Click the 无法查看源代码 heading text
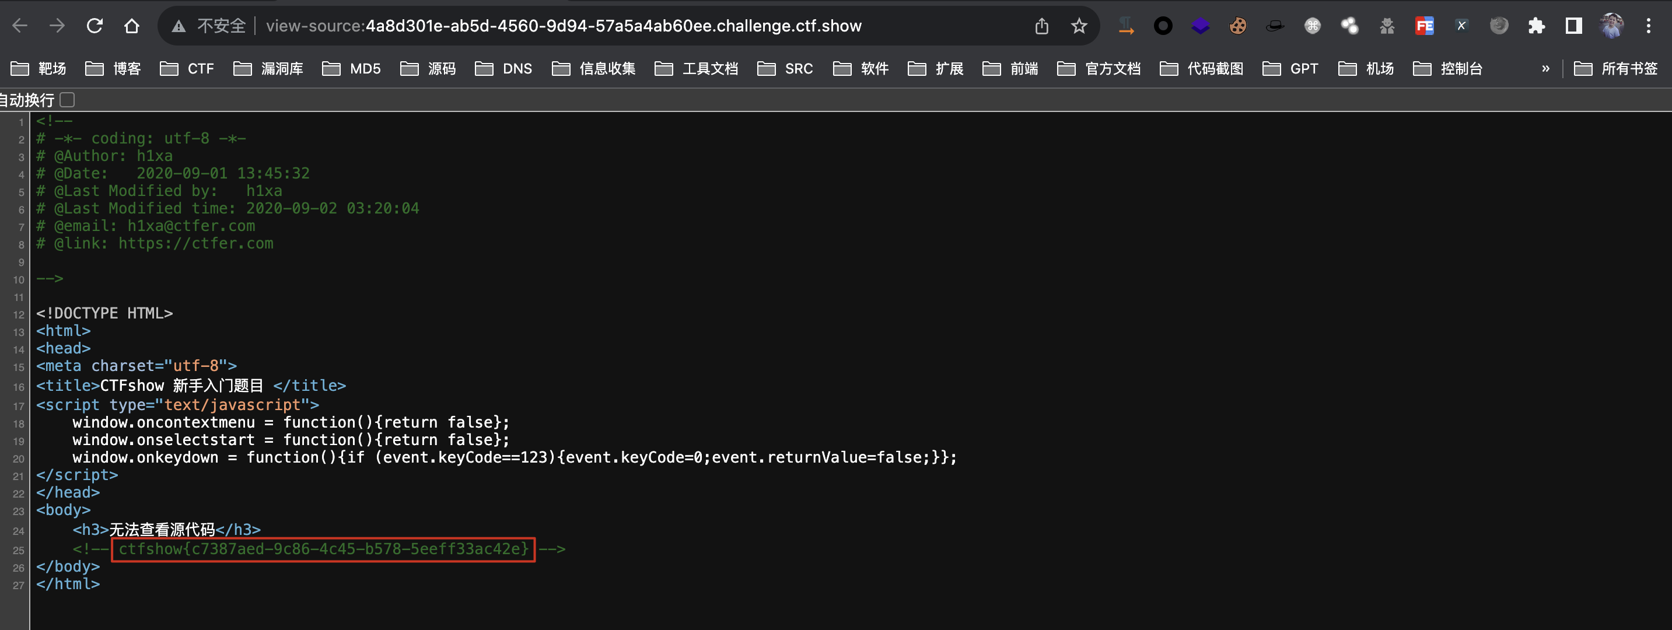The height and width of the screenshot is (630, 1672). pos(162,530)
